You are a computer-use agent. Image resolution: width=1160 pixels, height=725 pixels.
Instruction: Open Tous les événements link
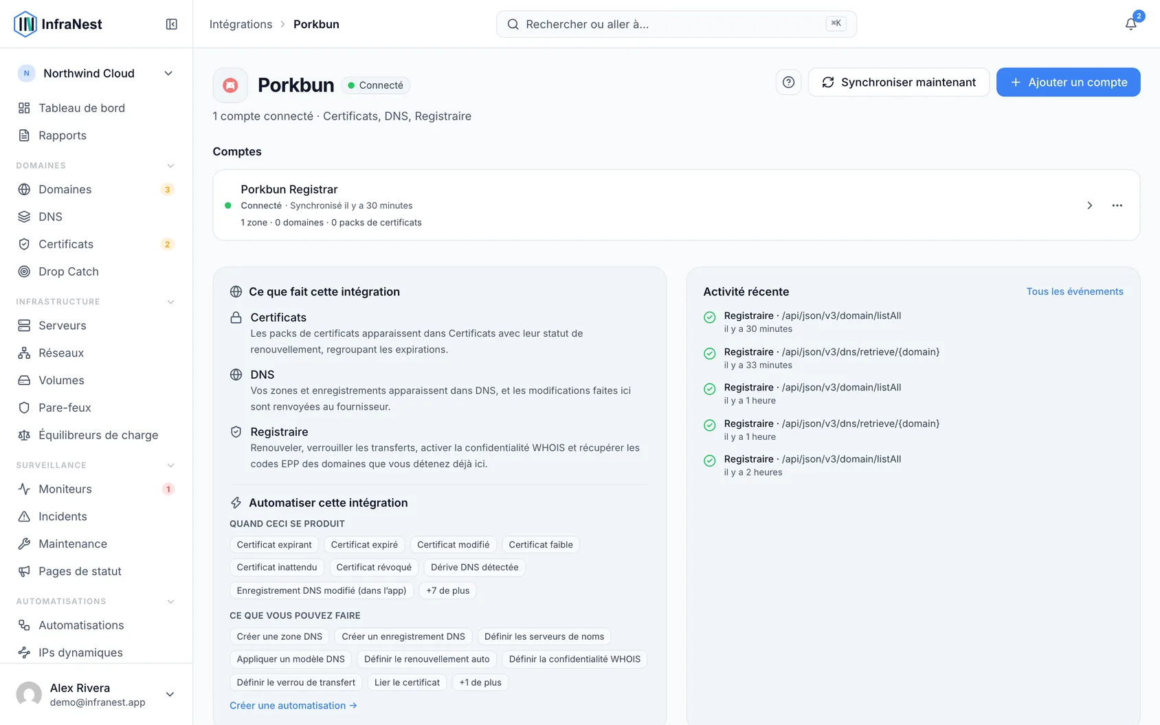click(1075, 291)
